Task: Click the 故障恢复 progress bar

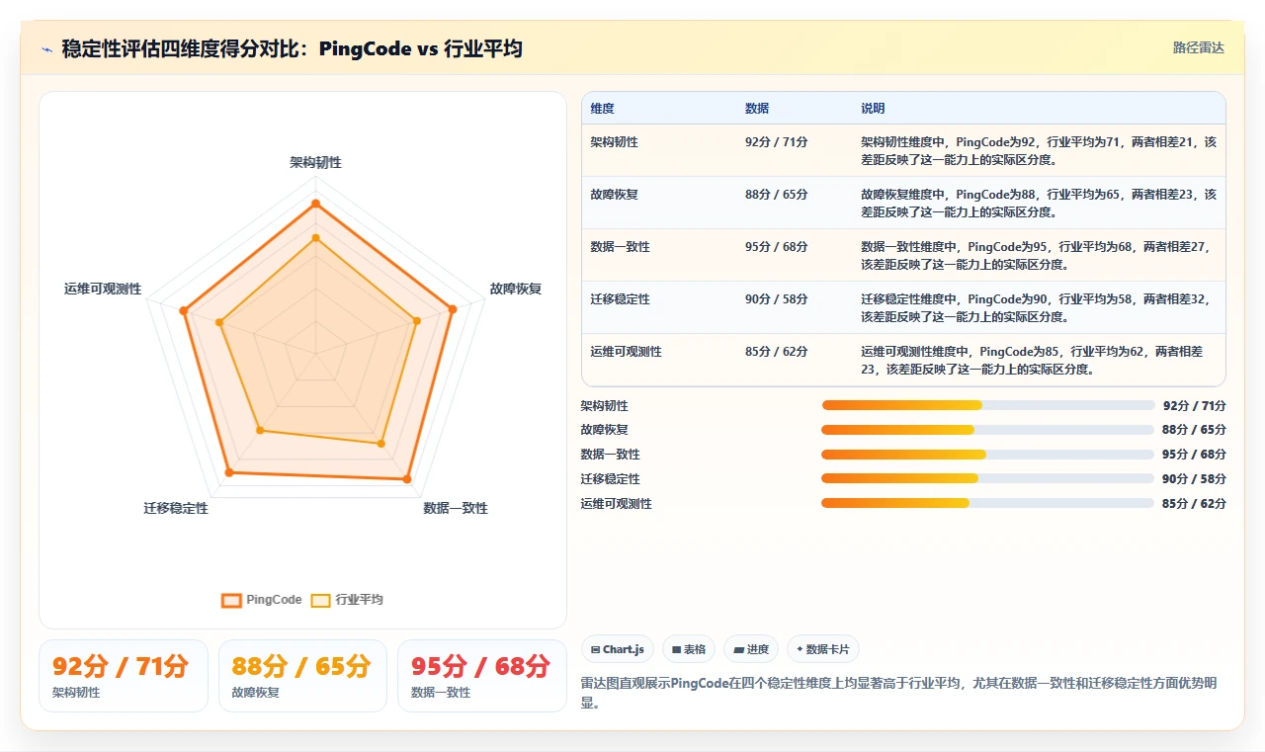Action: [x=987, y=430]
